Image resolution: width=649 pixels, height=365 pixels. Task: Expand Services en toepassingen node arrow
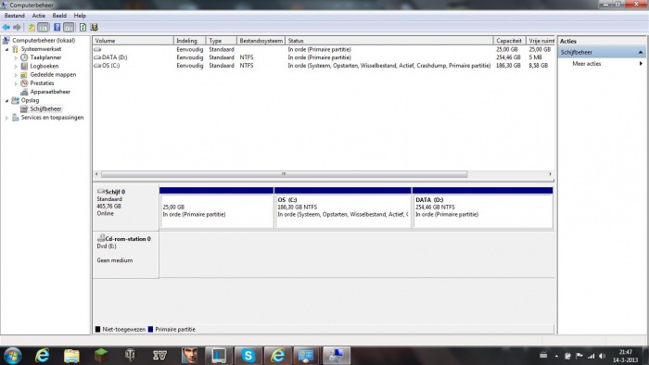click(7, 118)
